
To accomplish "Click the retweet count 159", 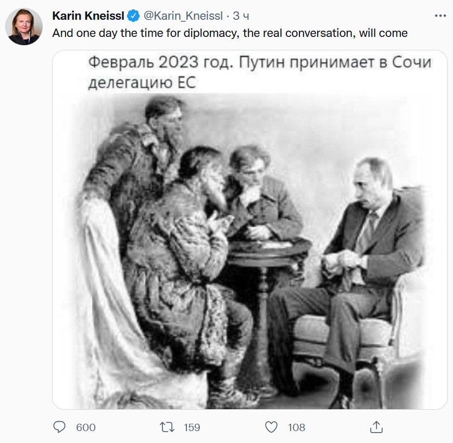I will (192, 427).
